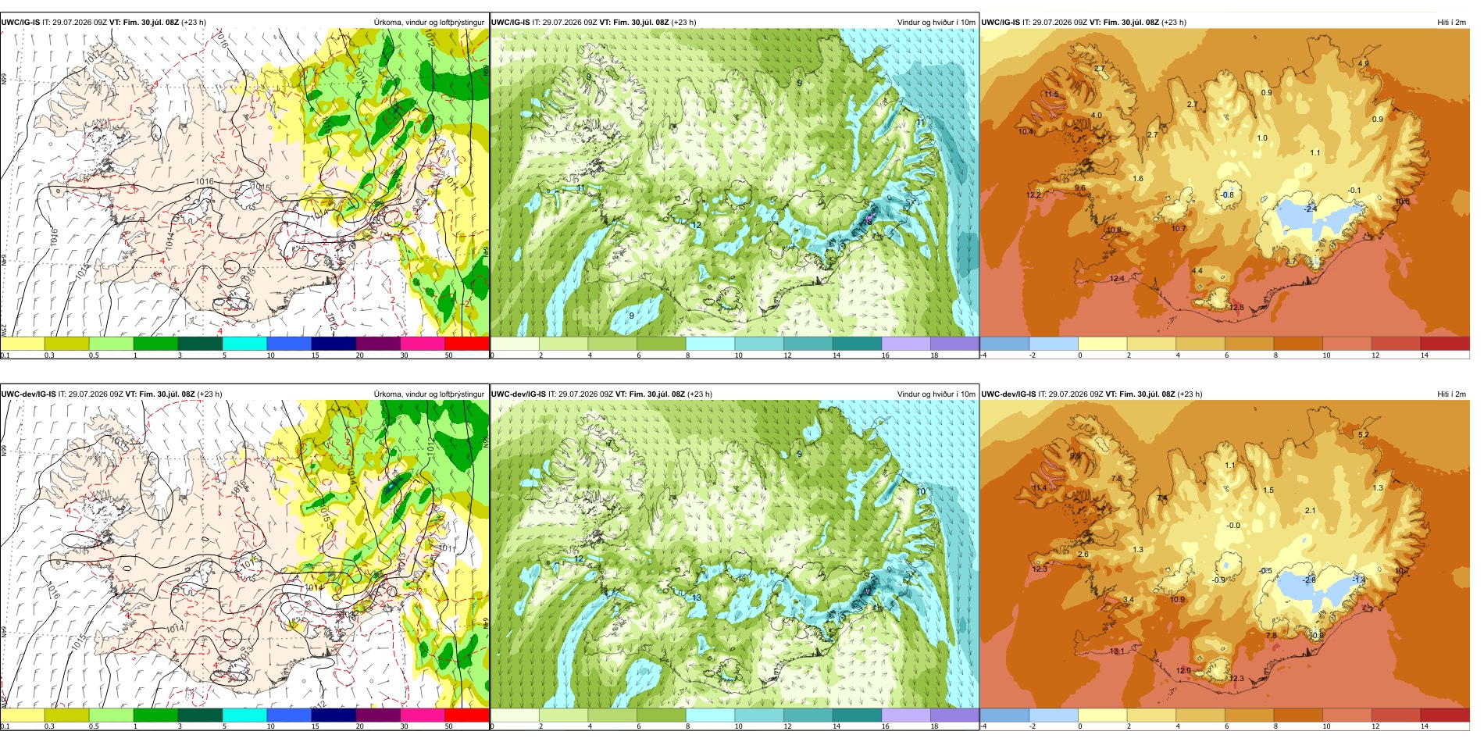Open the bottom UWC-dev 2m temperature map
This screenshot has height=742, width=1484.
coord(1225,555)
